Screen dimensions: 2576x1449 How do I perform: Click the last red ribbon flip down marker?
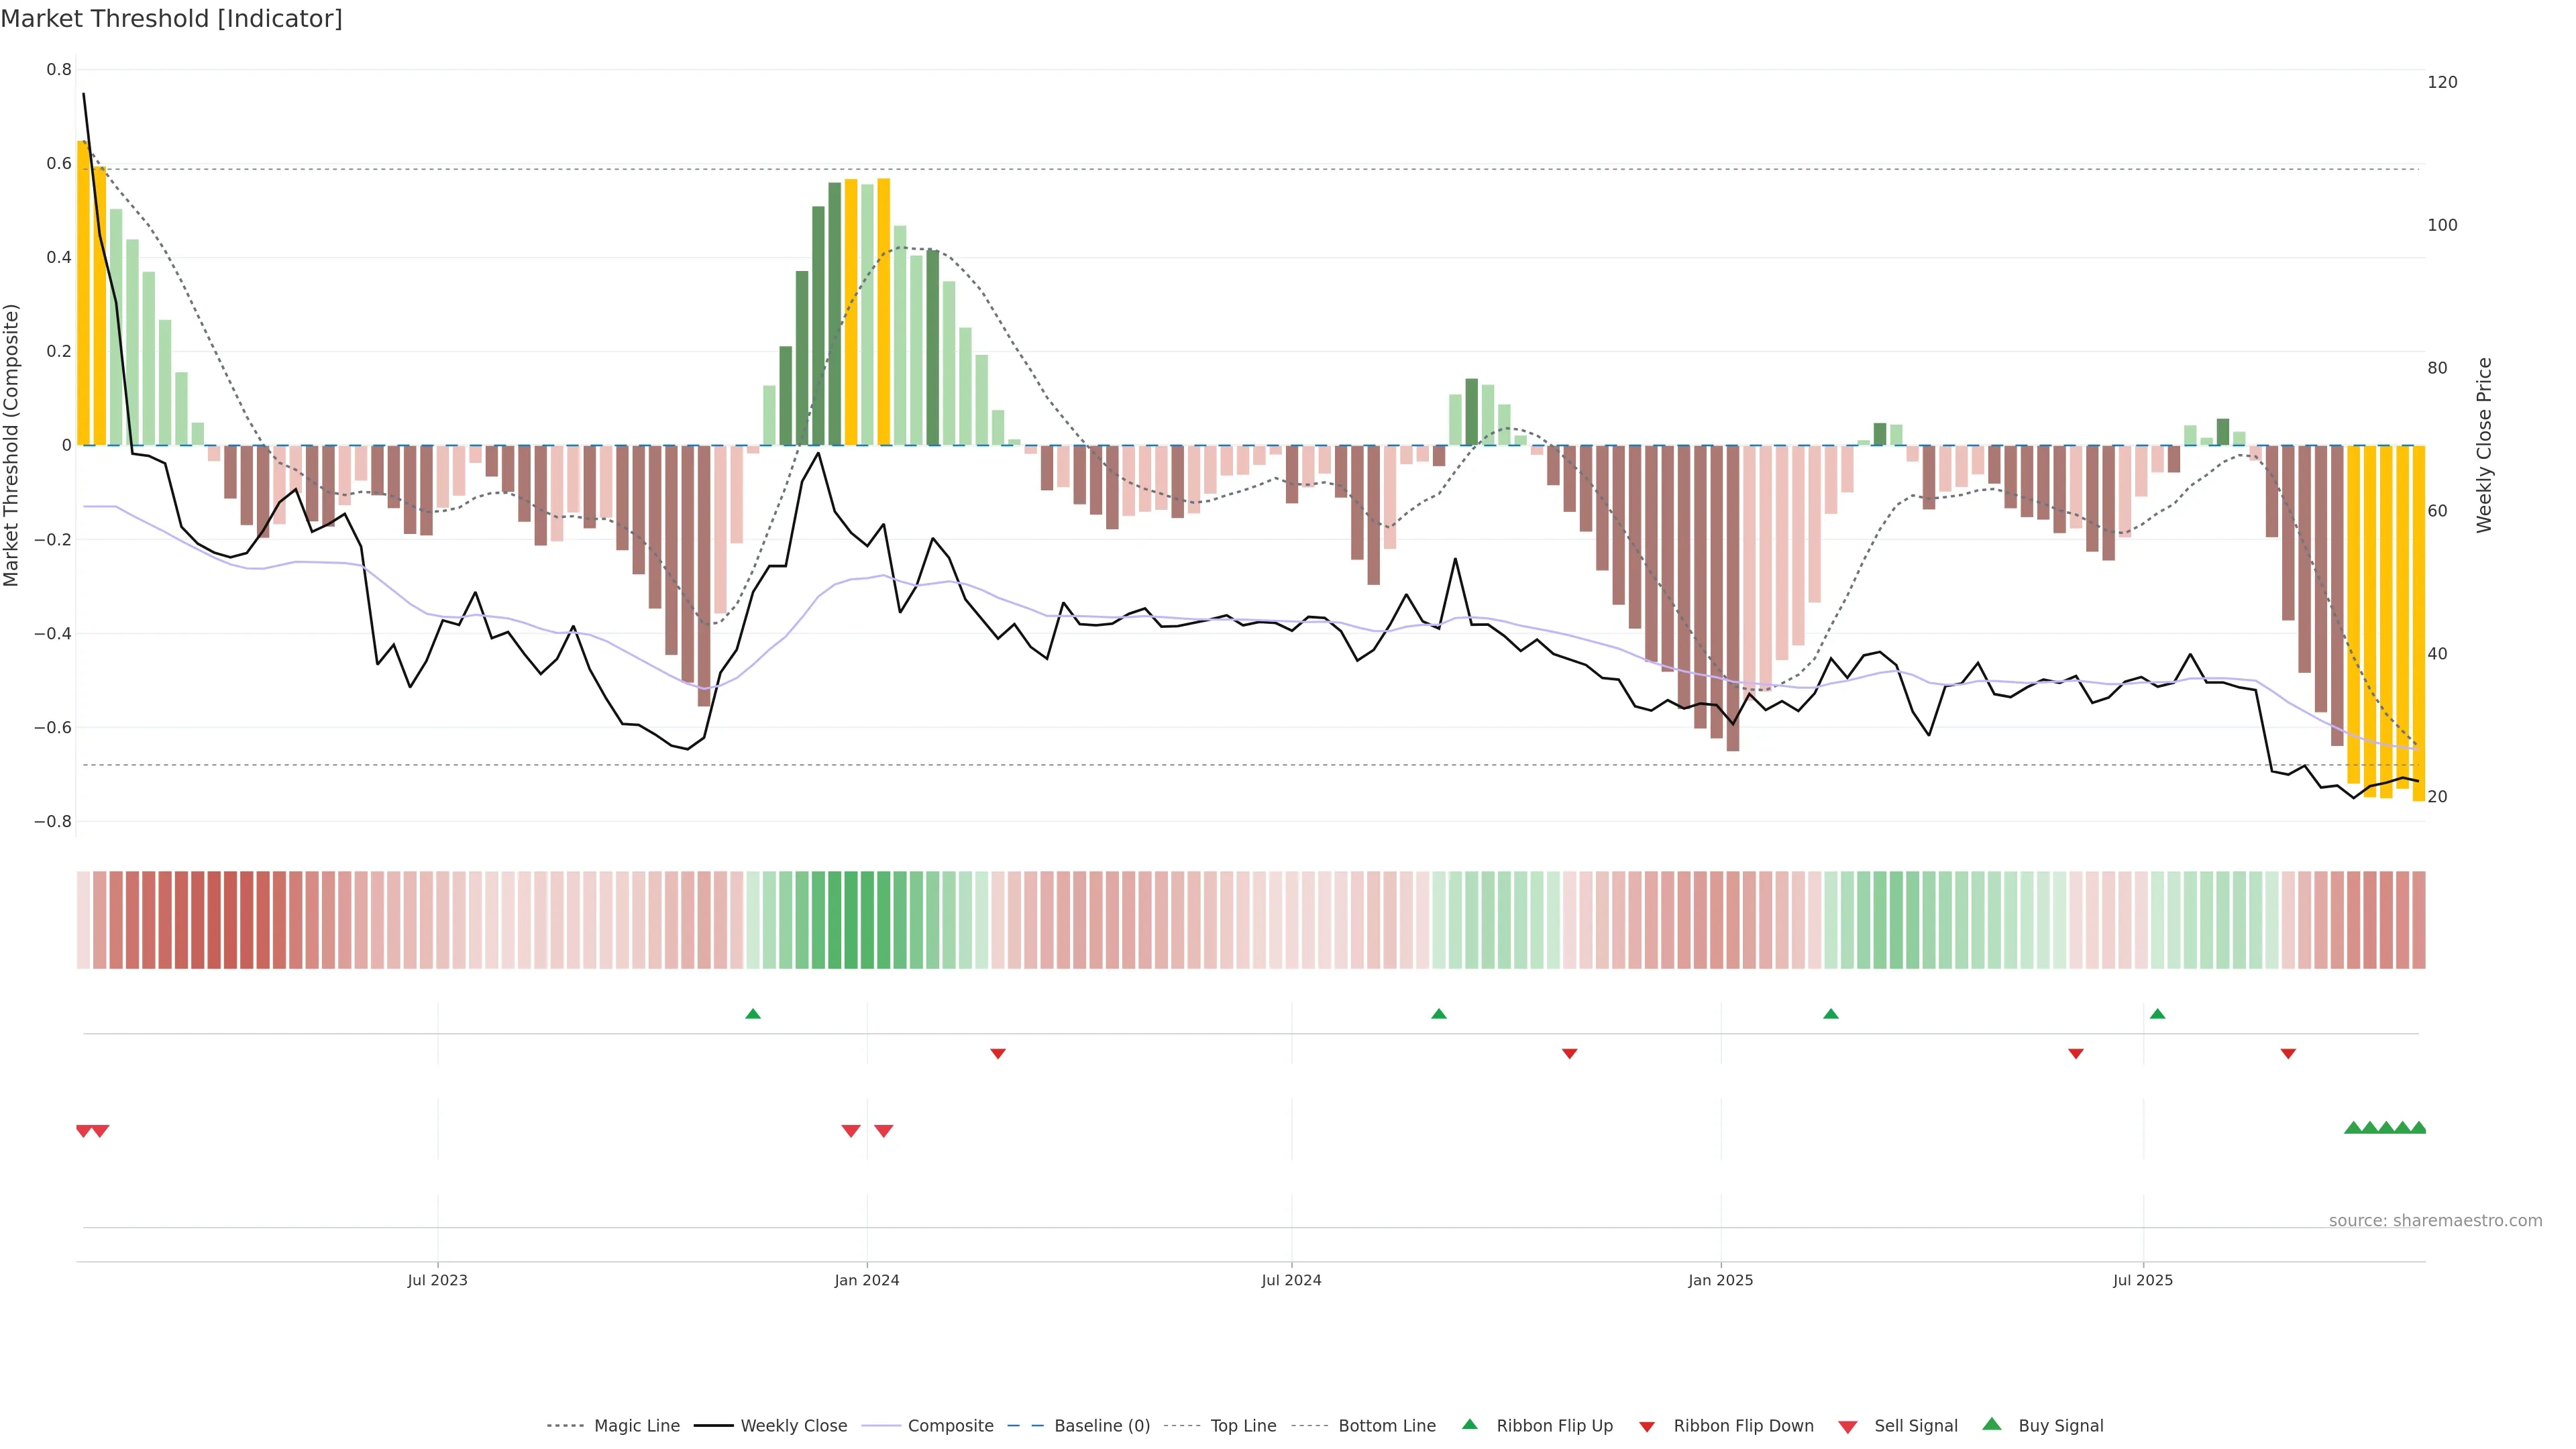(2288, 1053)
